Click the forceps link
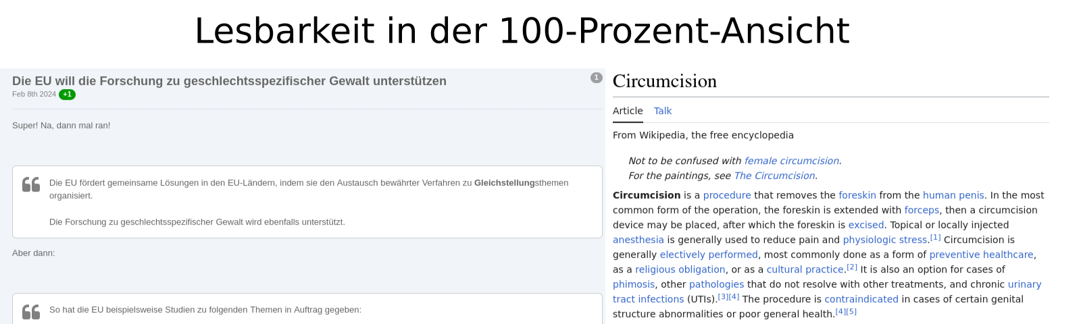Image resolution: width=1081 pixels, height=324 pixels. (922, 210)
